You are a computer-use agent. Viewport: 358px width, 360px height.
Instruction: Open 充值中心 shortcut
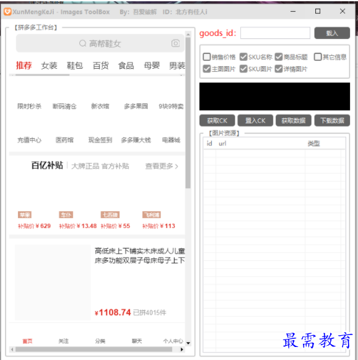29,140
